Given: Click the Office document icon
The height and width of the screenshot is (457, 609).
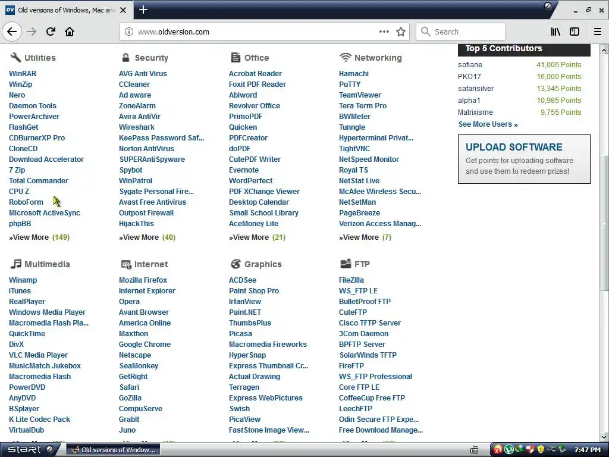Looking at the screenshot, I should (x=236, y=58).
